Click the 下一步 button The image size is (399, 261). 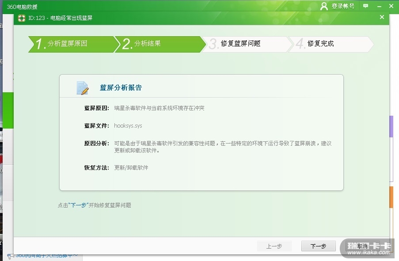click(x=318, y=246)
